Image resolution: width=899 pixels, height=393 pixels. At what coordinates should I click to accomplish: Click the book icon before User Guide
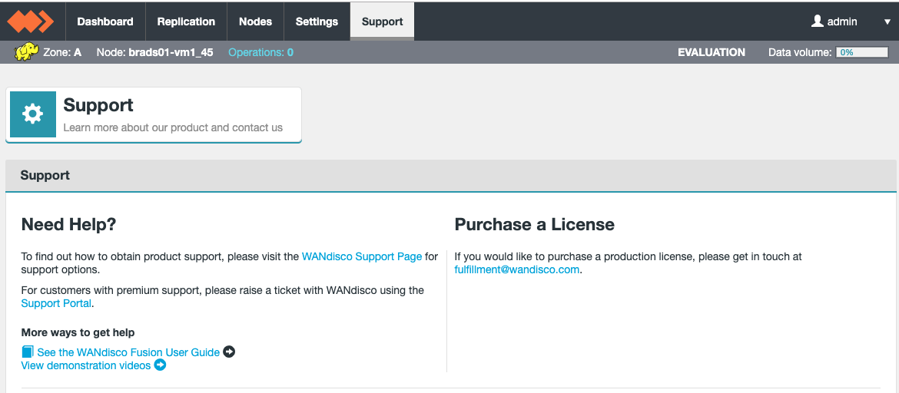28,352
